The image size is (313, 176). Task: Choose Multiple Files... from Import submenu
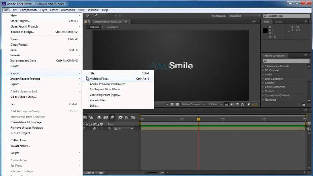[x=118, y=79]
